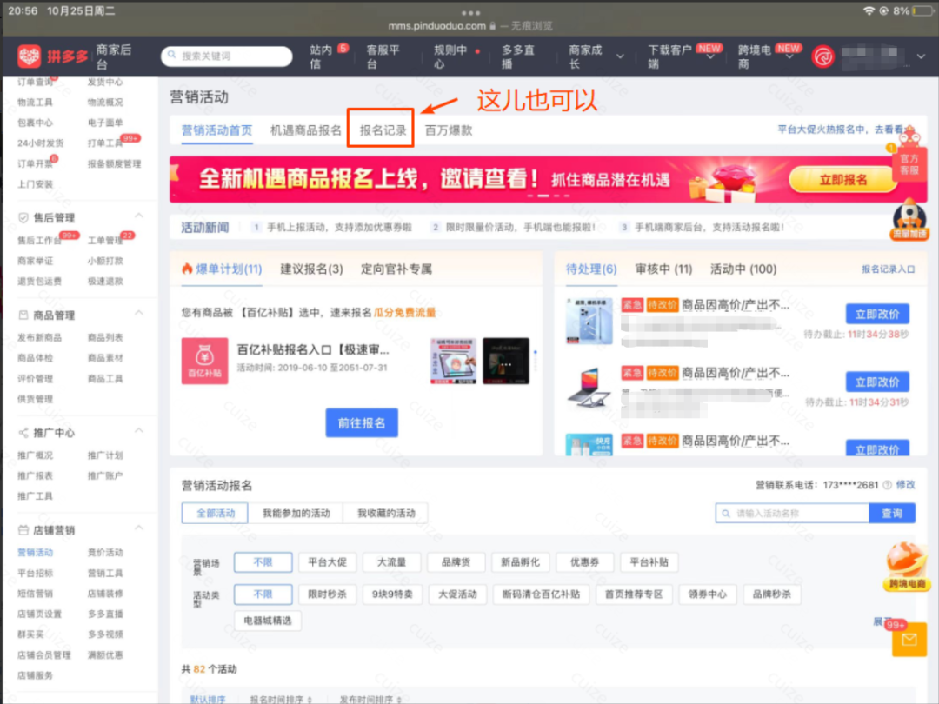Click the flame icon next to 爆单计划
Image resolution: width=939 pixels, height=704 pixels.
coord(187,269)
